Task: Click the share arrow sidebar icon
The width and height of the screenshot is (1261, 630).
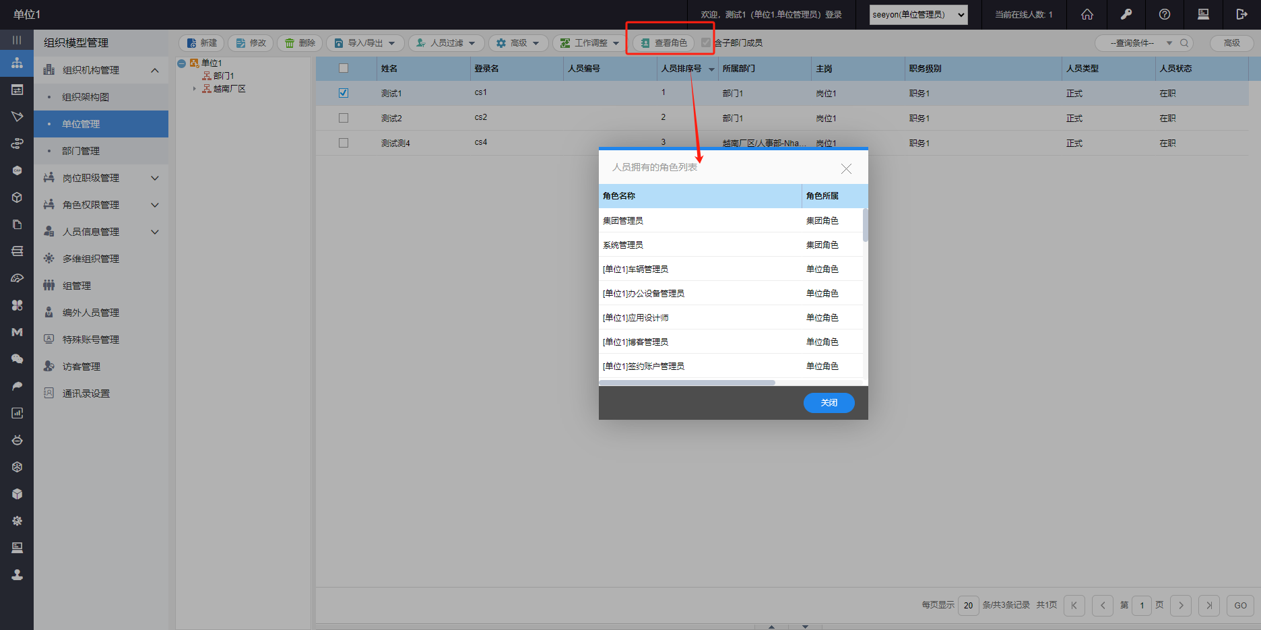Action: (x=17, y=386)
